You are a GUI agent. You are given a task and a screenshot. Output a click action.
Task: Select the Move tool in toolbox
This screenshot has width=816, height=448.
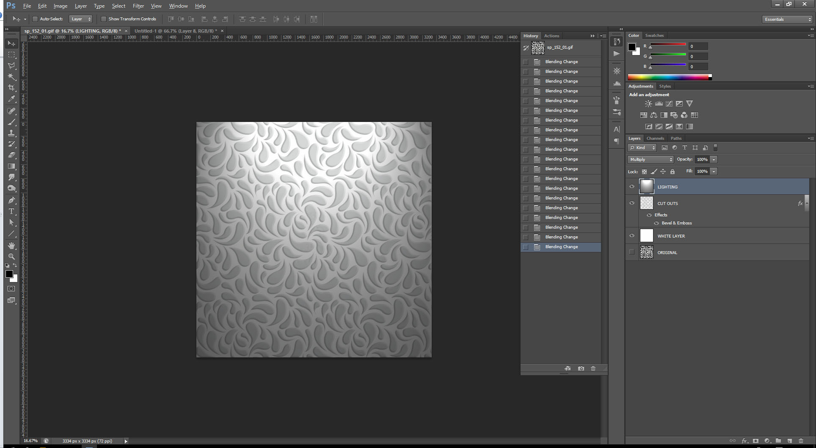click(x=11, y=44)
